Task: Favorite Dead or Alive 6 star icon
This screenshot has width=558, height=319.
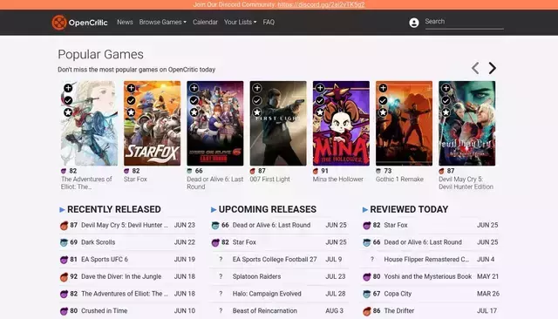Action: click(x=194, y=112)
